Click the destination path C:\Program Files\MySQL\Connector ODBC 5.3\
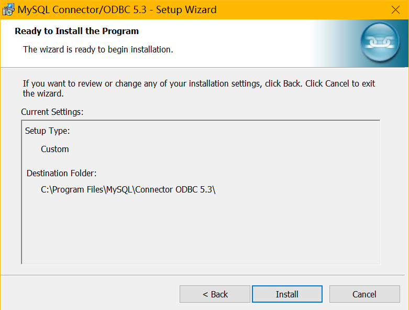409x310 pixels. pyautogui.click(x=128, y=190)
